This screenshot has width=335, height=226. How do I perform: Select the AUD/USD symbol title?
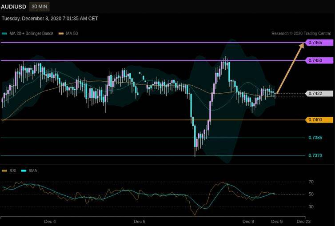click(13, 7)
